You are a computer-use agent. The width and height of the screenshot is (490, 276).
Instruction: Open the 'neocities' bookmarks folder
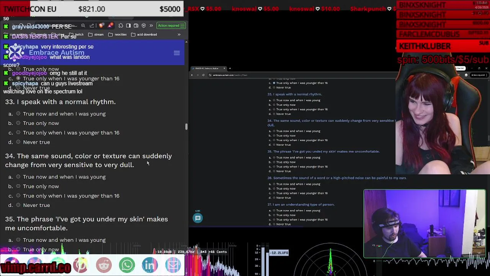tap(118, 34)
